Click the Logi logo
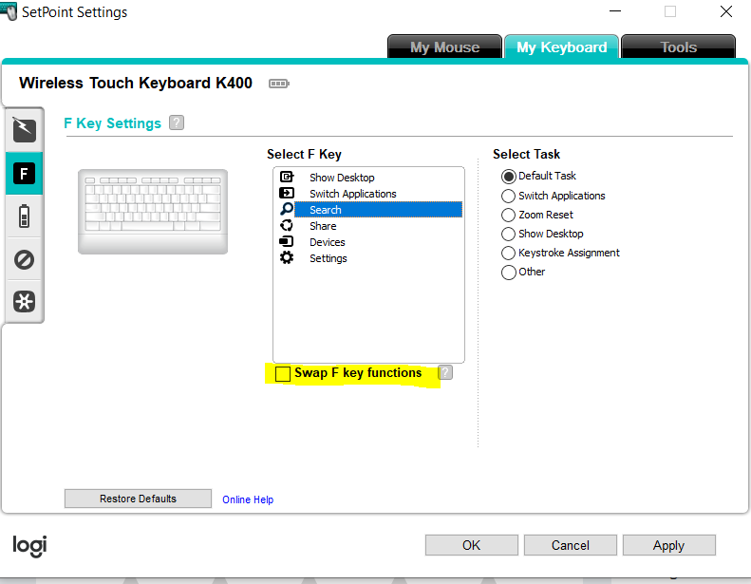Viewport: 751px width, 584px height. click(x=29, y=546)
